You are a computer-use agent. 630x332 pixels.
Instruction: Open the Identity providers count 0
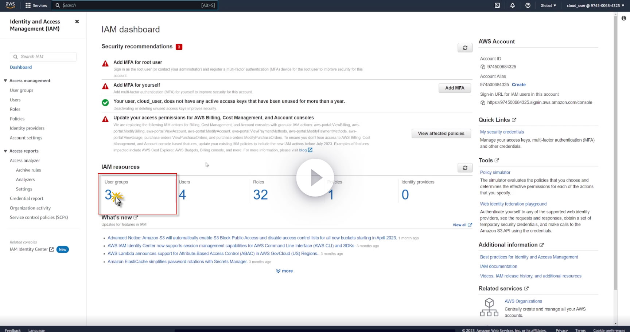pos(405,195)
